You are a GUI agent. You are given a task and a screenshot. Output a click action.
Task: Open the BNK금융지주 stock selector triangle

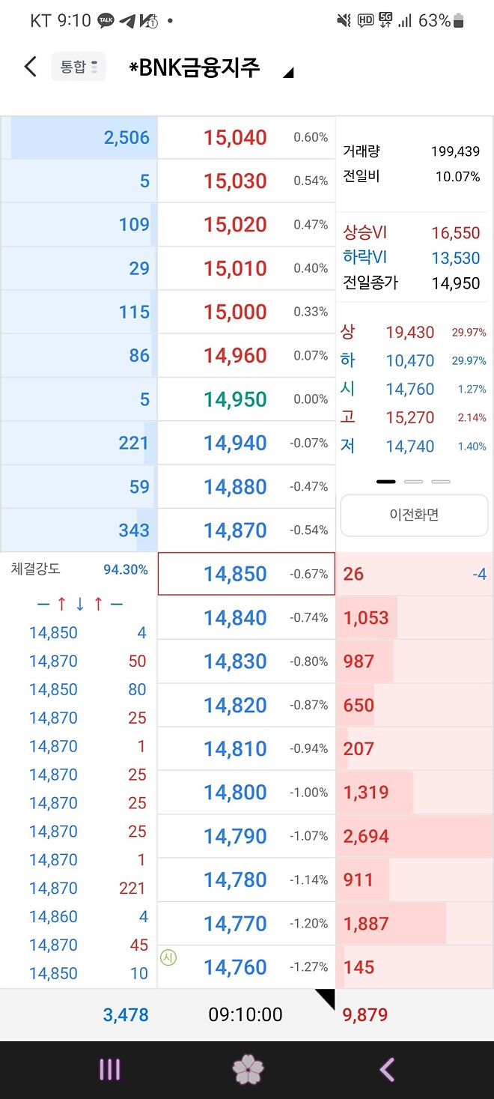[x=287, y=71]
